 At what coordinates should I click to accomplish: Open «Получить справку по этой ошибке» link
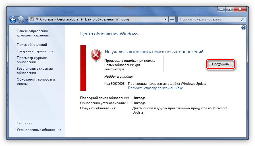coord(155,88)
